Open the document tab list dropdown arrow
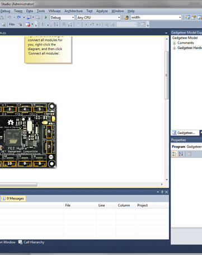This screenshot has width=202, height=255. [x=166, y=33]
